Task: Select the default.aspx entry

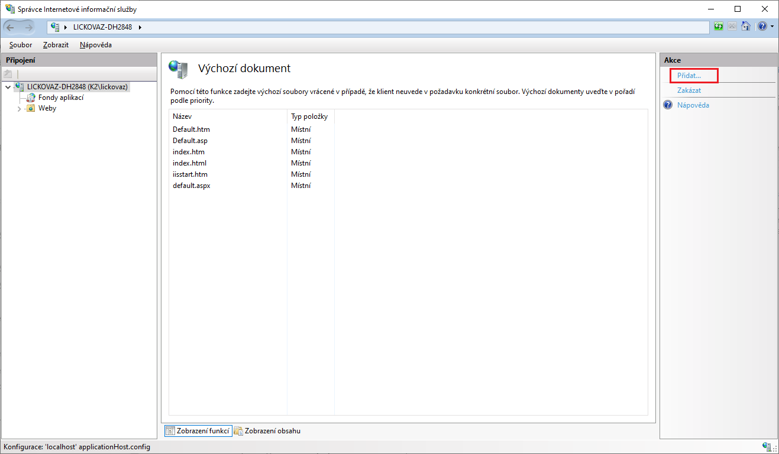Action: (x=192, y=186)
